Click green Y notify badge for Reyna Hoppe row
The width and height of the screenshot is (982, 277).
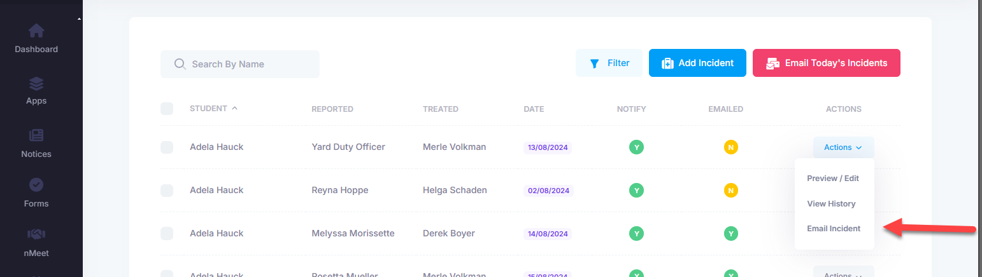(636, 190)
